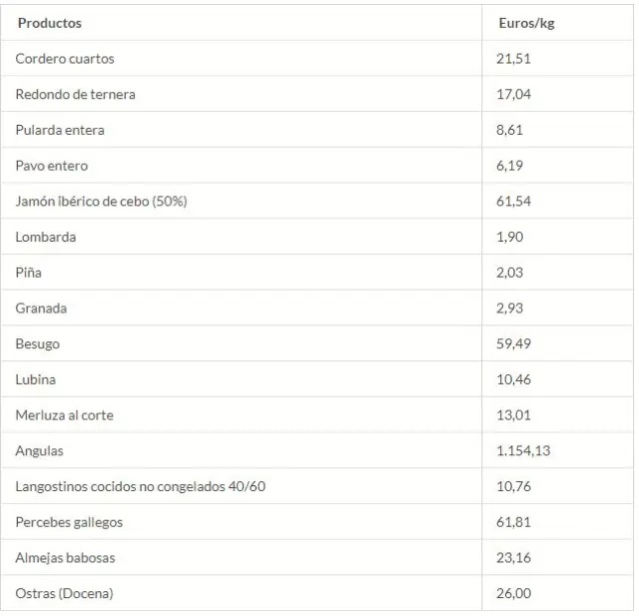Click the Lubina product cell
This screenshot has height=616, width=639.
(x=36, y=379)
